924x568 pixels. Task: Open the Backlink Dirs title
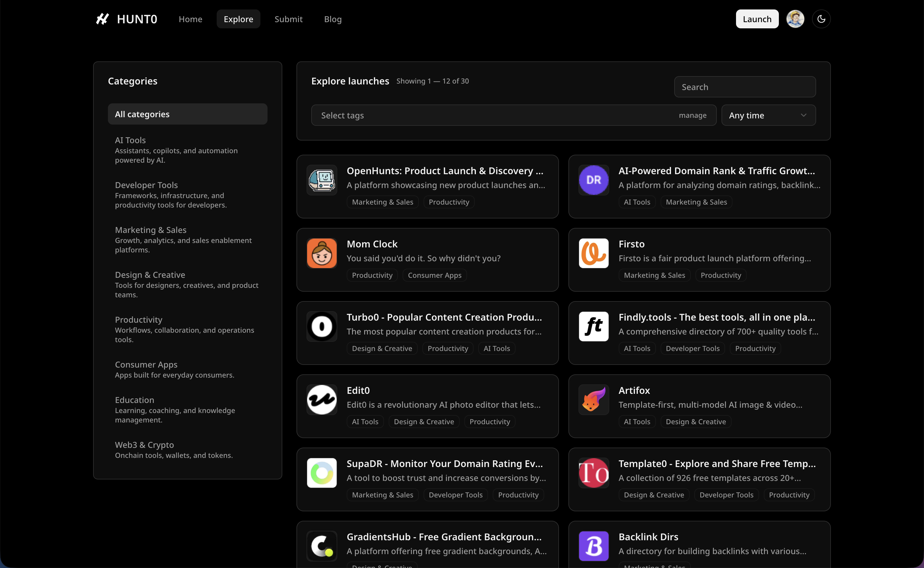(x=648, y=537)
